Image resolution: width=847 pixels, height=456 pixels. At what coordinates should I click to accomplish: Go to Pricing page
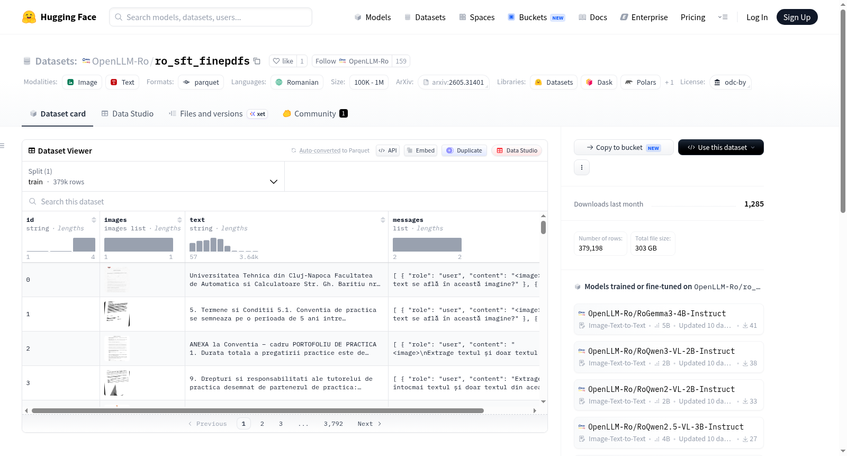click(x=693, y=17)
